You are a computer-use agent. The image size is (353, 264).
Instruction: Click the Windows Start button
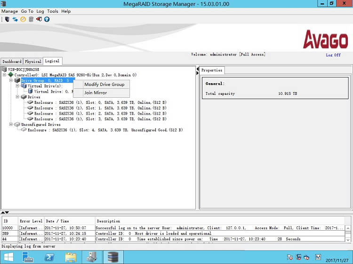click(9, 257)
